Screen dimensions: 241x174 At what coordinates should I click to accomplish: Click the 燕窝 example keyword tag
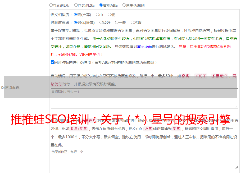[185, 76]
